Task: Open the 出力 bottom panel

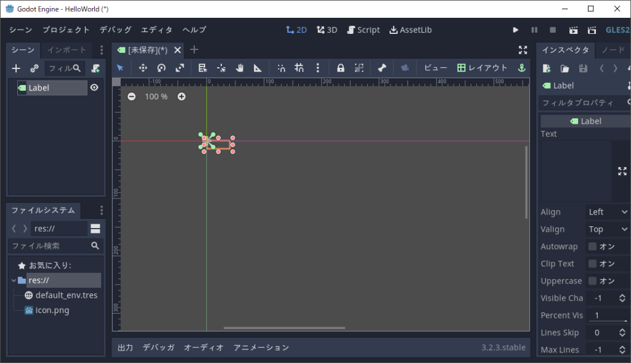Action: (x=125, y=348)
